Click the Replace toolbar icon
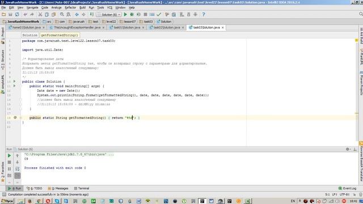The width and height of the screenshot is (363, 204). pos(69,14)
